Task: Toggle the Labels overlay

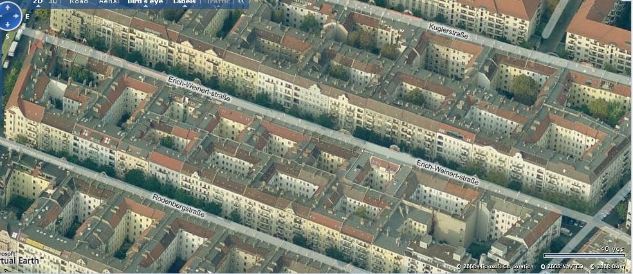Action: click(185, 2)
